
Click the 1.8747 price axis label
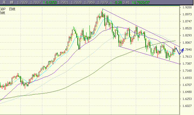(x=187, y=21)
